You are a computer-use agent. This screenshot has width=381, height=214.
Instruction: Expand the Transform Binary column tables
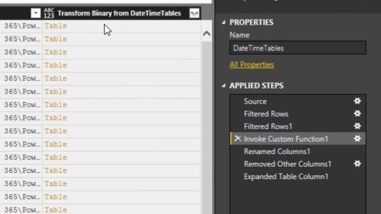pyautogui.click(x=195, y=13)
